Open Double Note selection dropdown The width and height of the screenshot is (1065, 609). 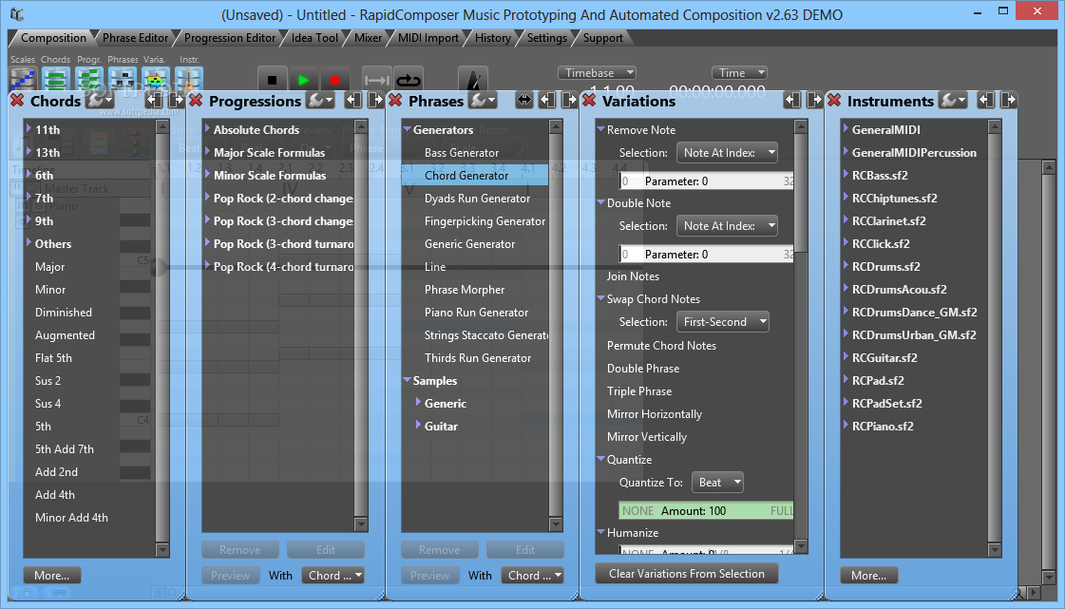727,226
